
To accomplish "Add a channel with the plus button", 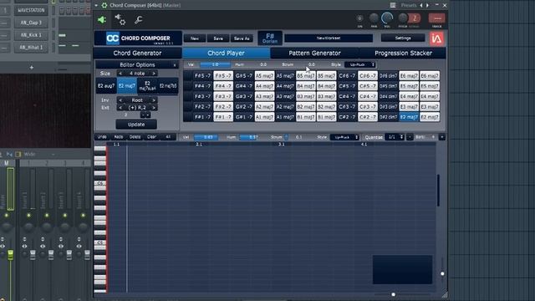I will [32, 68].
